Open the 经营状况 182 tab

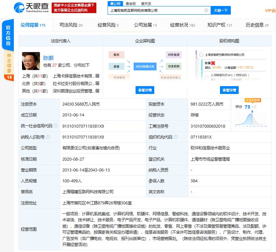point(183,25)
